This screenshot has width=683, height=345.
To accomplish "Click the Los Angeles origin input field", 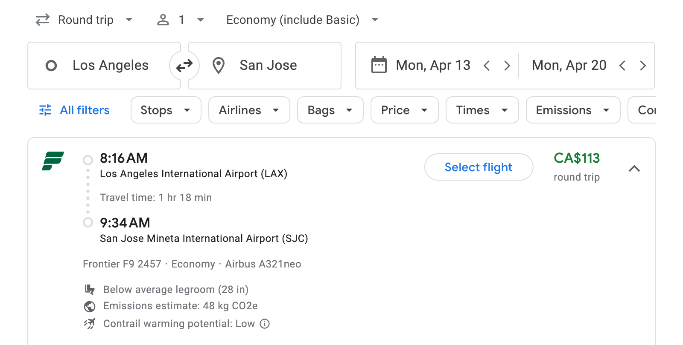I will click(110, 65).
